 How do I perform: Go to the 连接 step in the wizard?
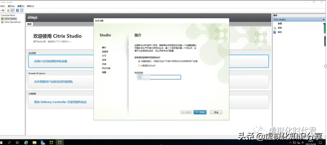(104, 60)
